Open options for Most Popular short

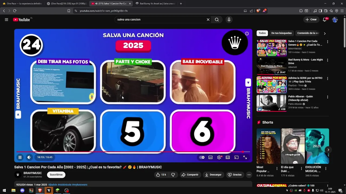pyautogui.click(x=277, y=168)
